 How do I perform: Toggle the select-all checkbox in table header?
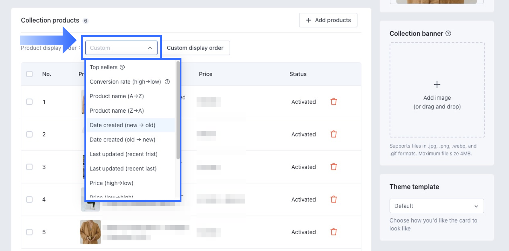pyautogui.click(x=29, y=74)
